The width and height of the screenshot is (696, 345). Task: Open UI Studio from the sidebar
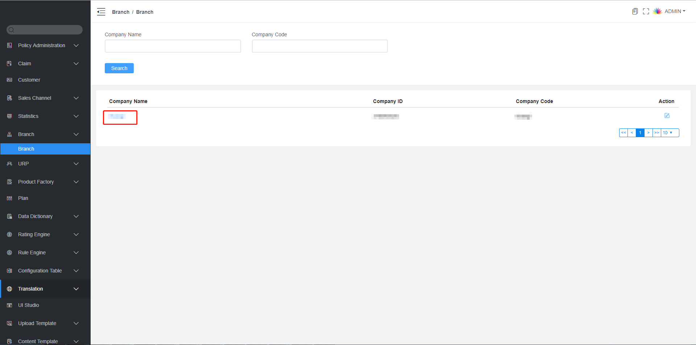tap(29, 305)
